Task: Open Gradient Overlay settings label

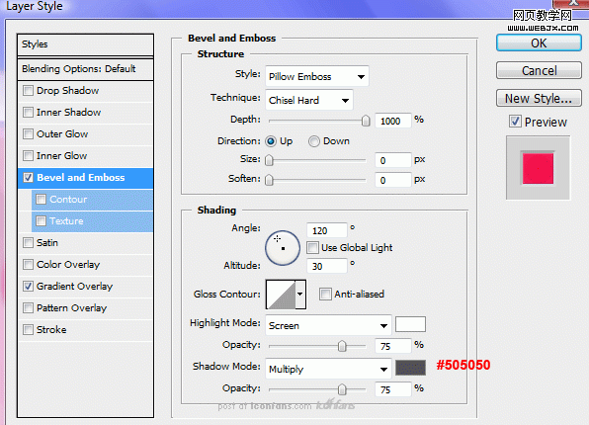Action: click(75, 287)
